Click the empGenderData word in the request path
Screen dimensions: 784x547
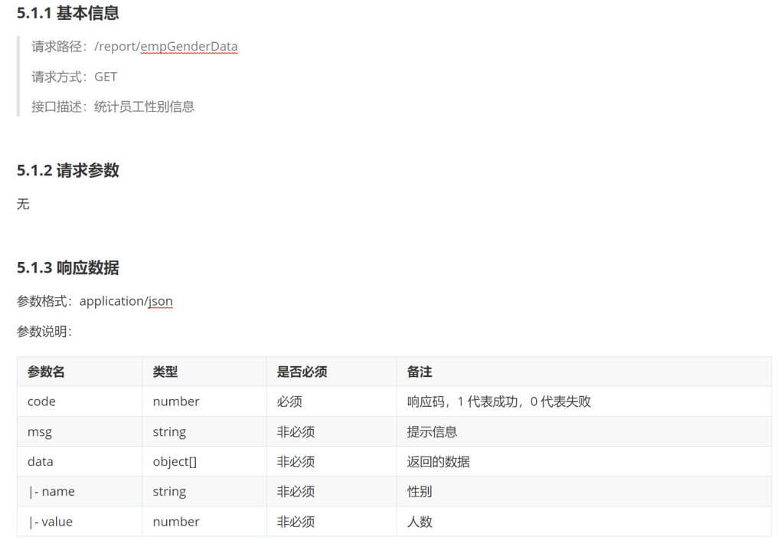189,47
